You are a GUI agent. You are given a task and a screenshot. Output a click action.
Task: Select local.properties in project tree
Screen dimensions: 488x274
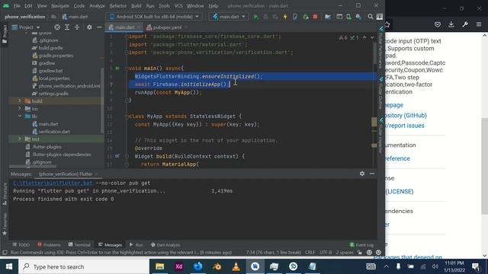(x=54, y=78)
